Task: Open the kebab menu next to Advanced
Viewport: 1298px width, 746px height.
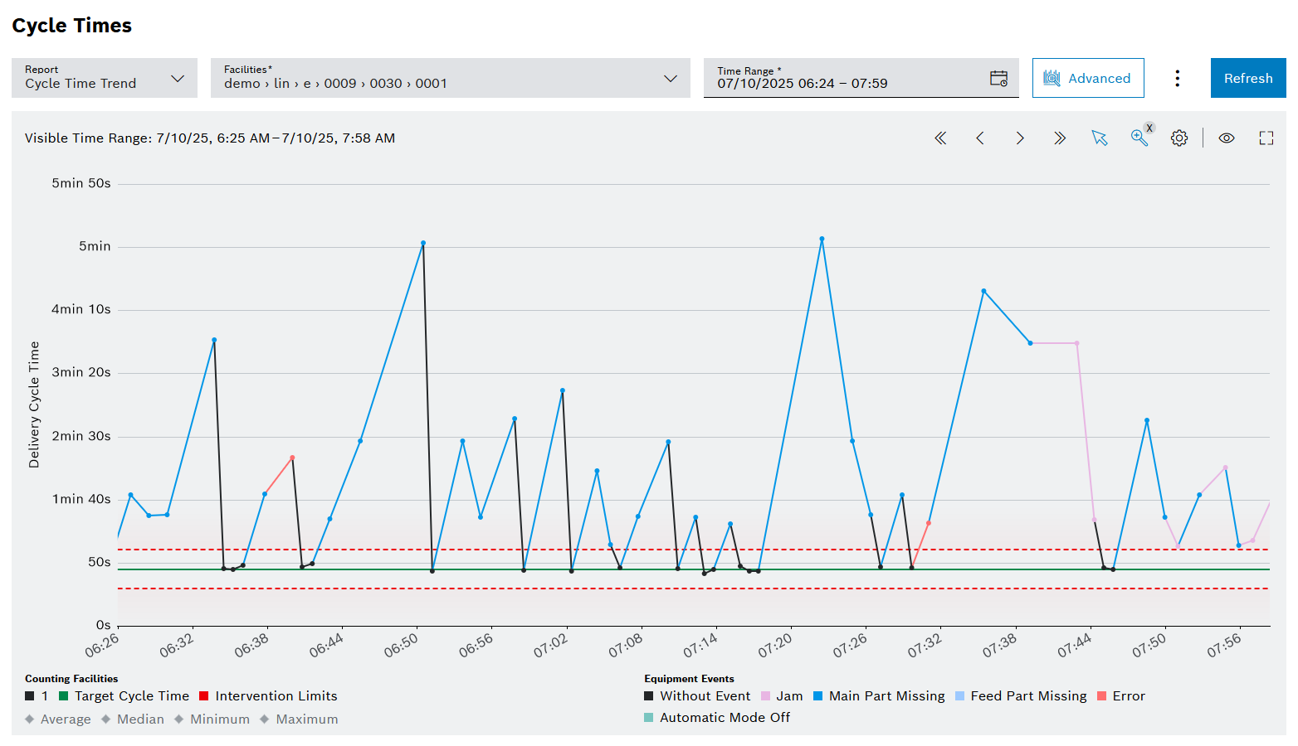Action: [x=1178, y=77]
